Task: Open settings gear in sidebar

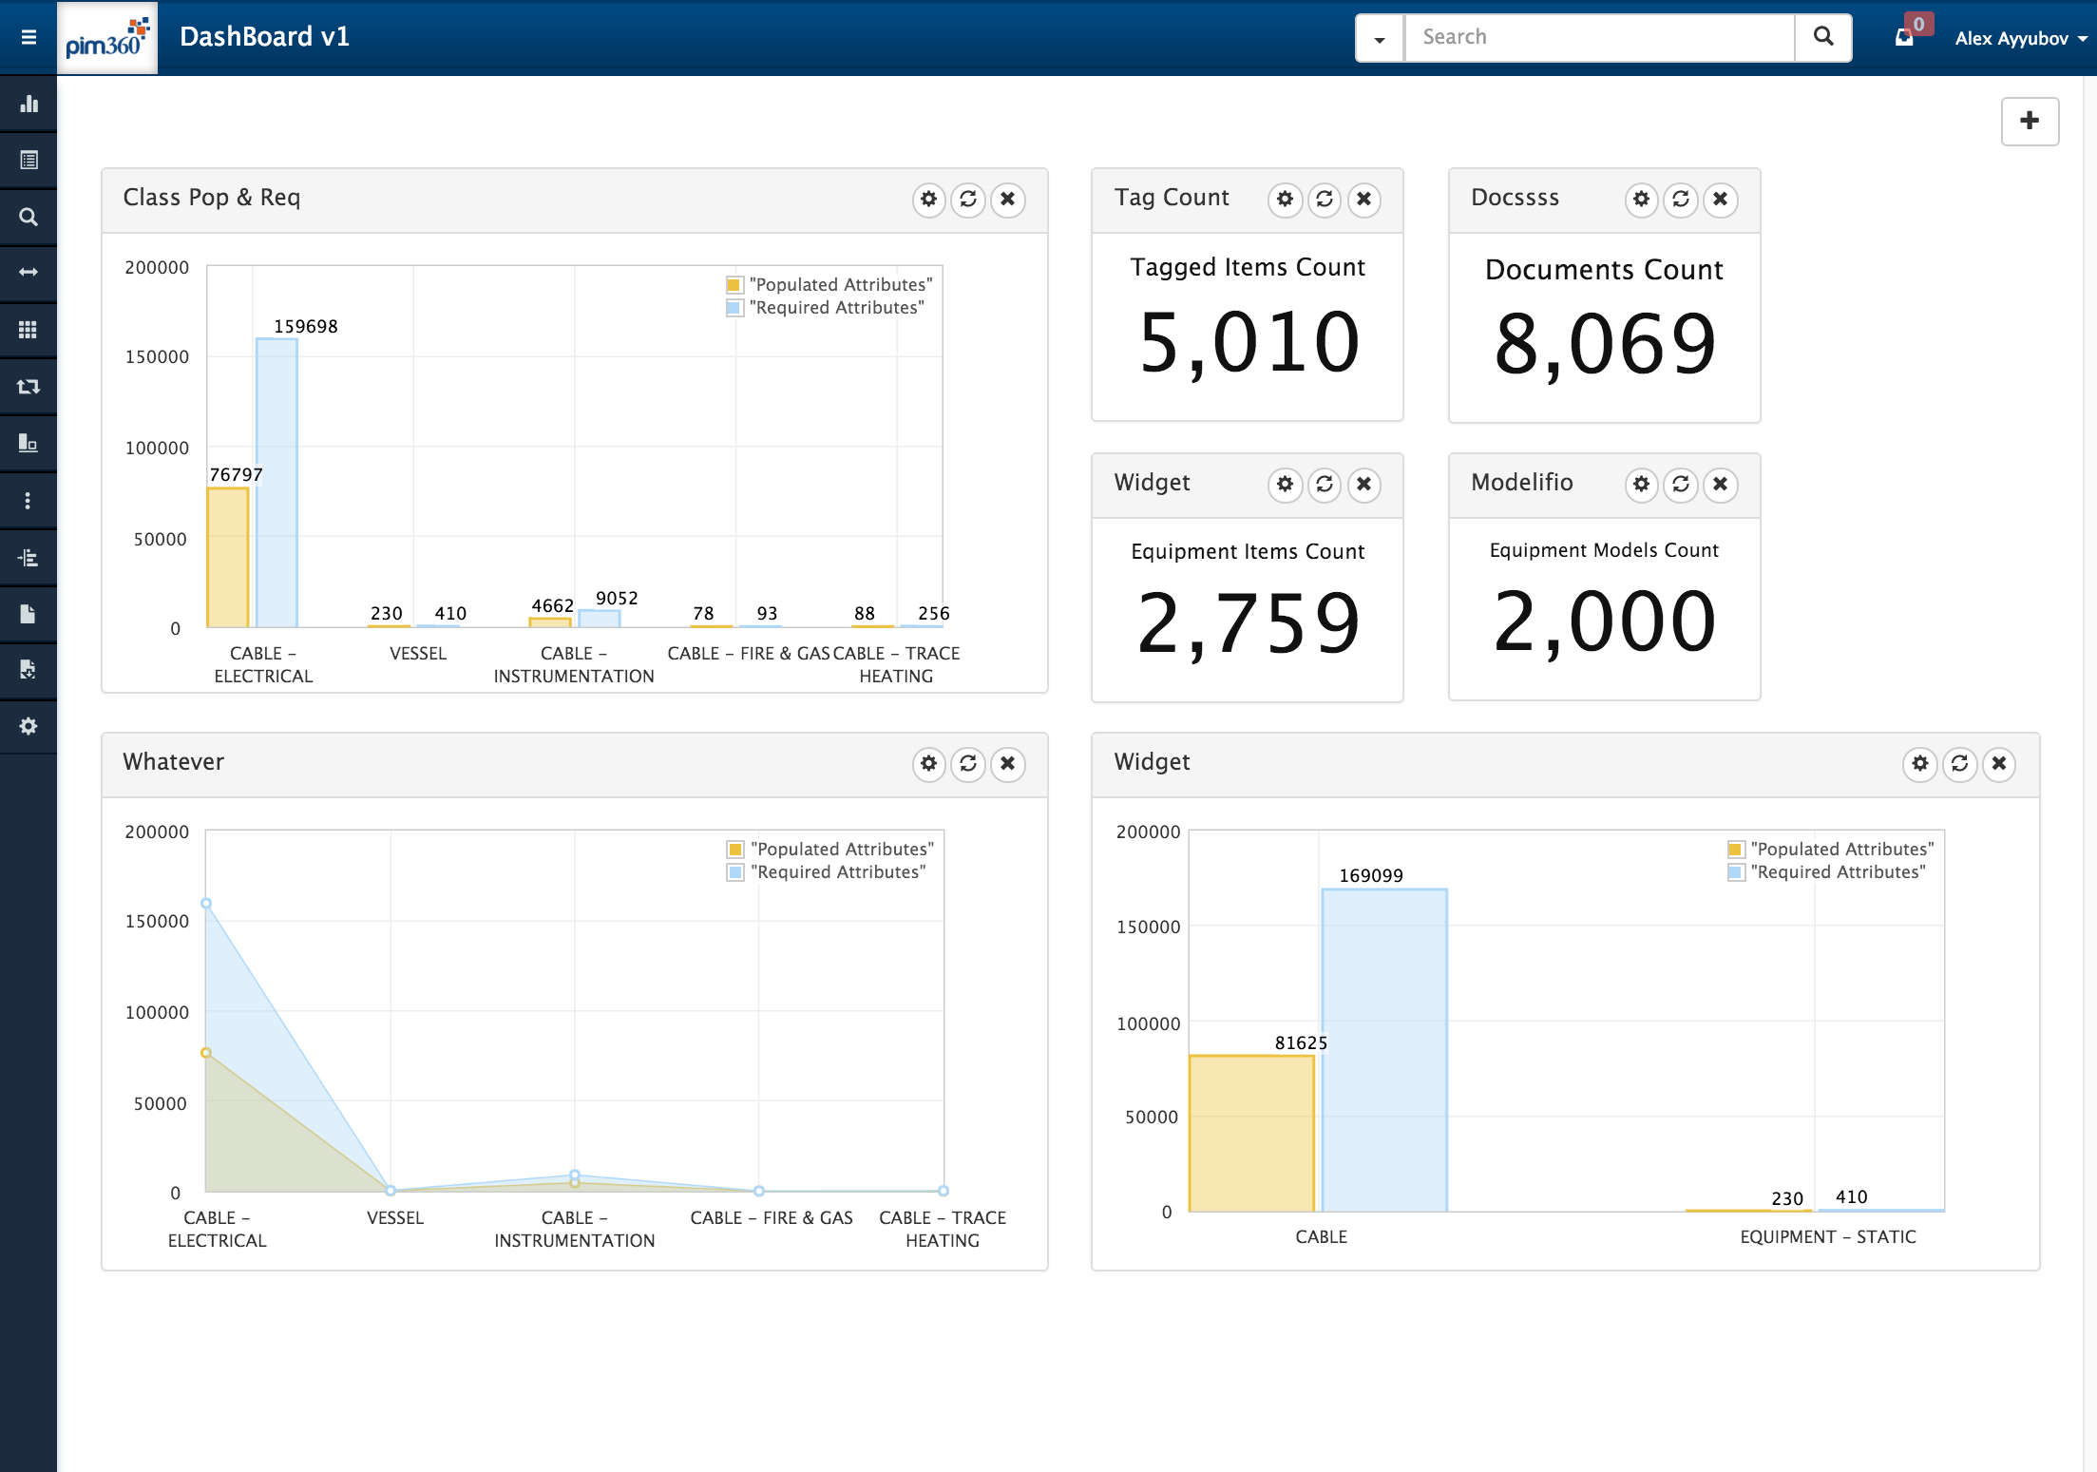Action: (x=29, y=726)
